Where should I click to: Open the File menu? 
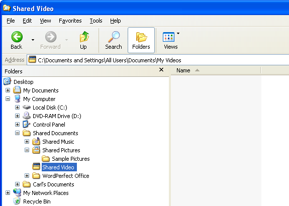click(11, 21)
